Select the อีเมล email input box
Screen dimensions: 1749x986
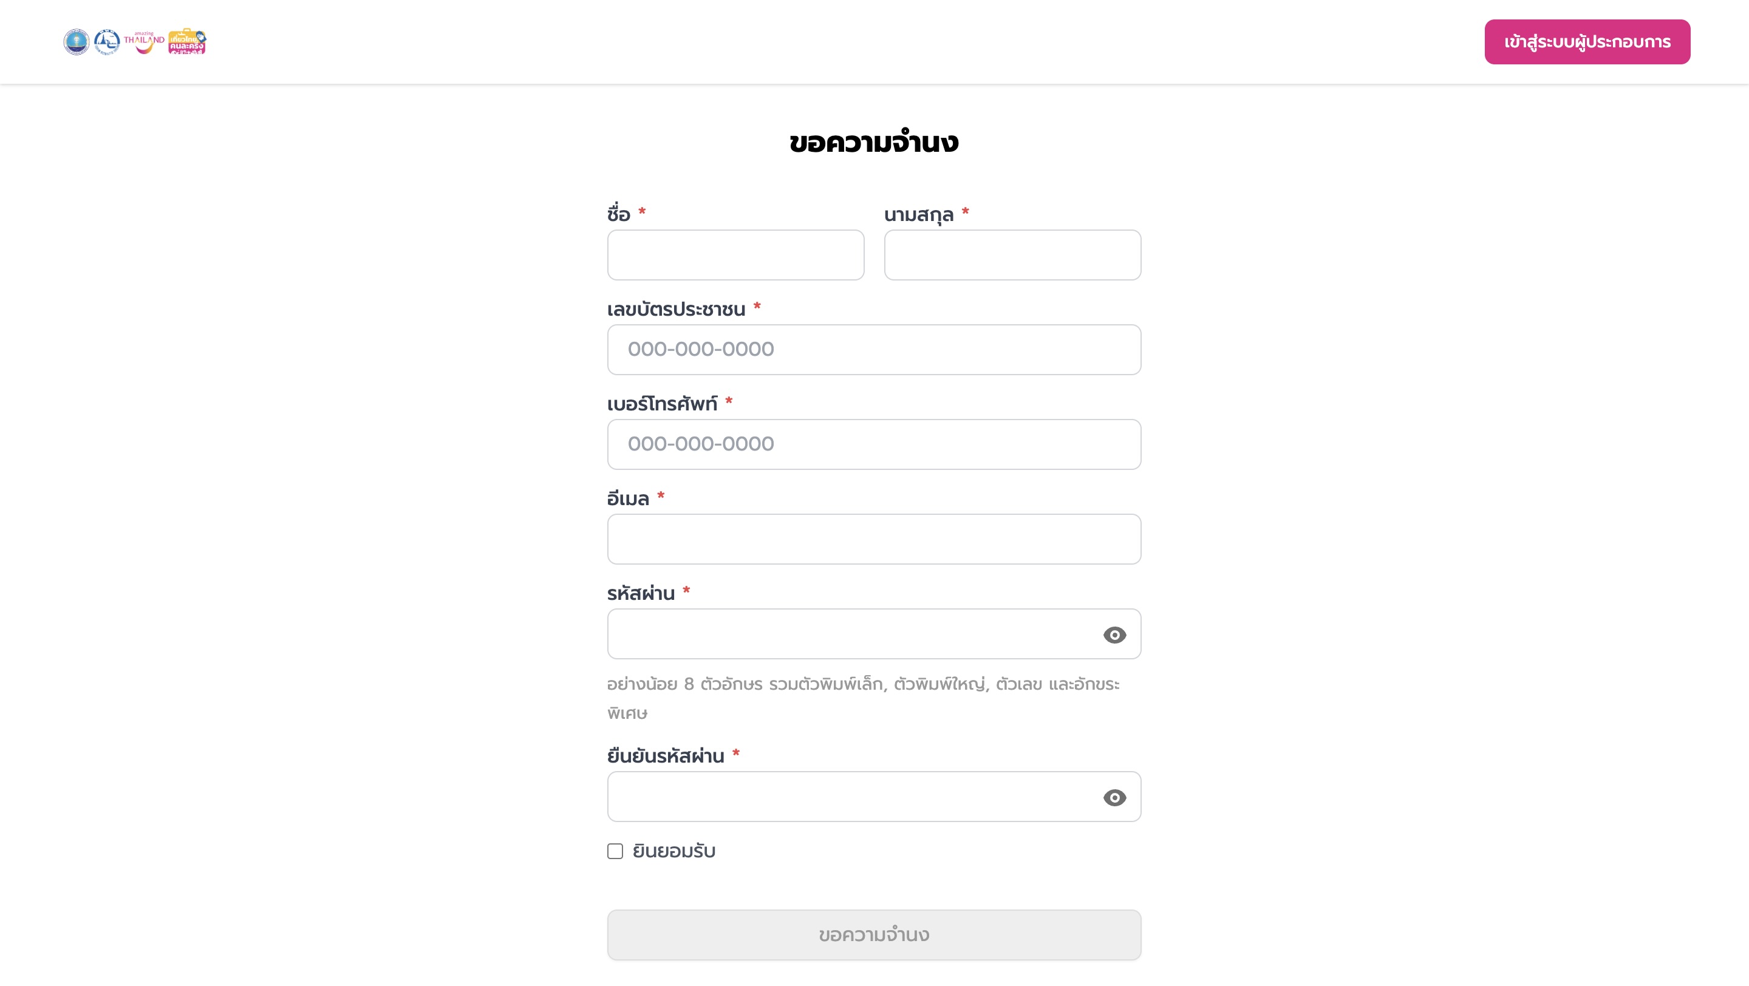click(874, 539)
